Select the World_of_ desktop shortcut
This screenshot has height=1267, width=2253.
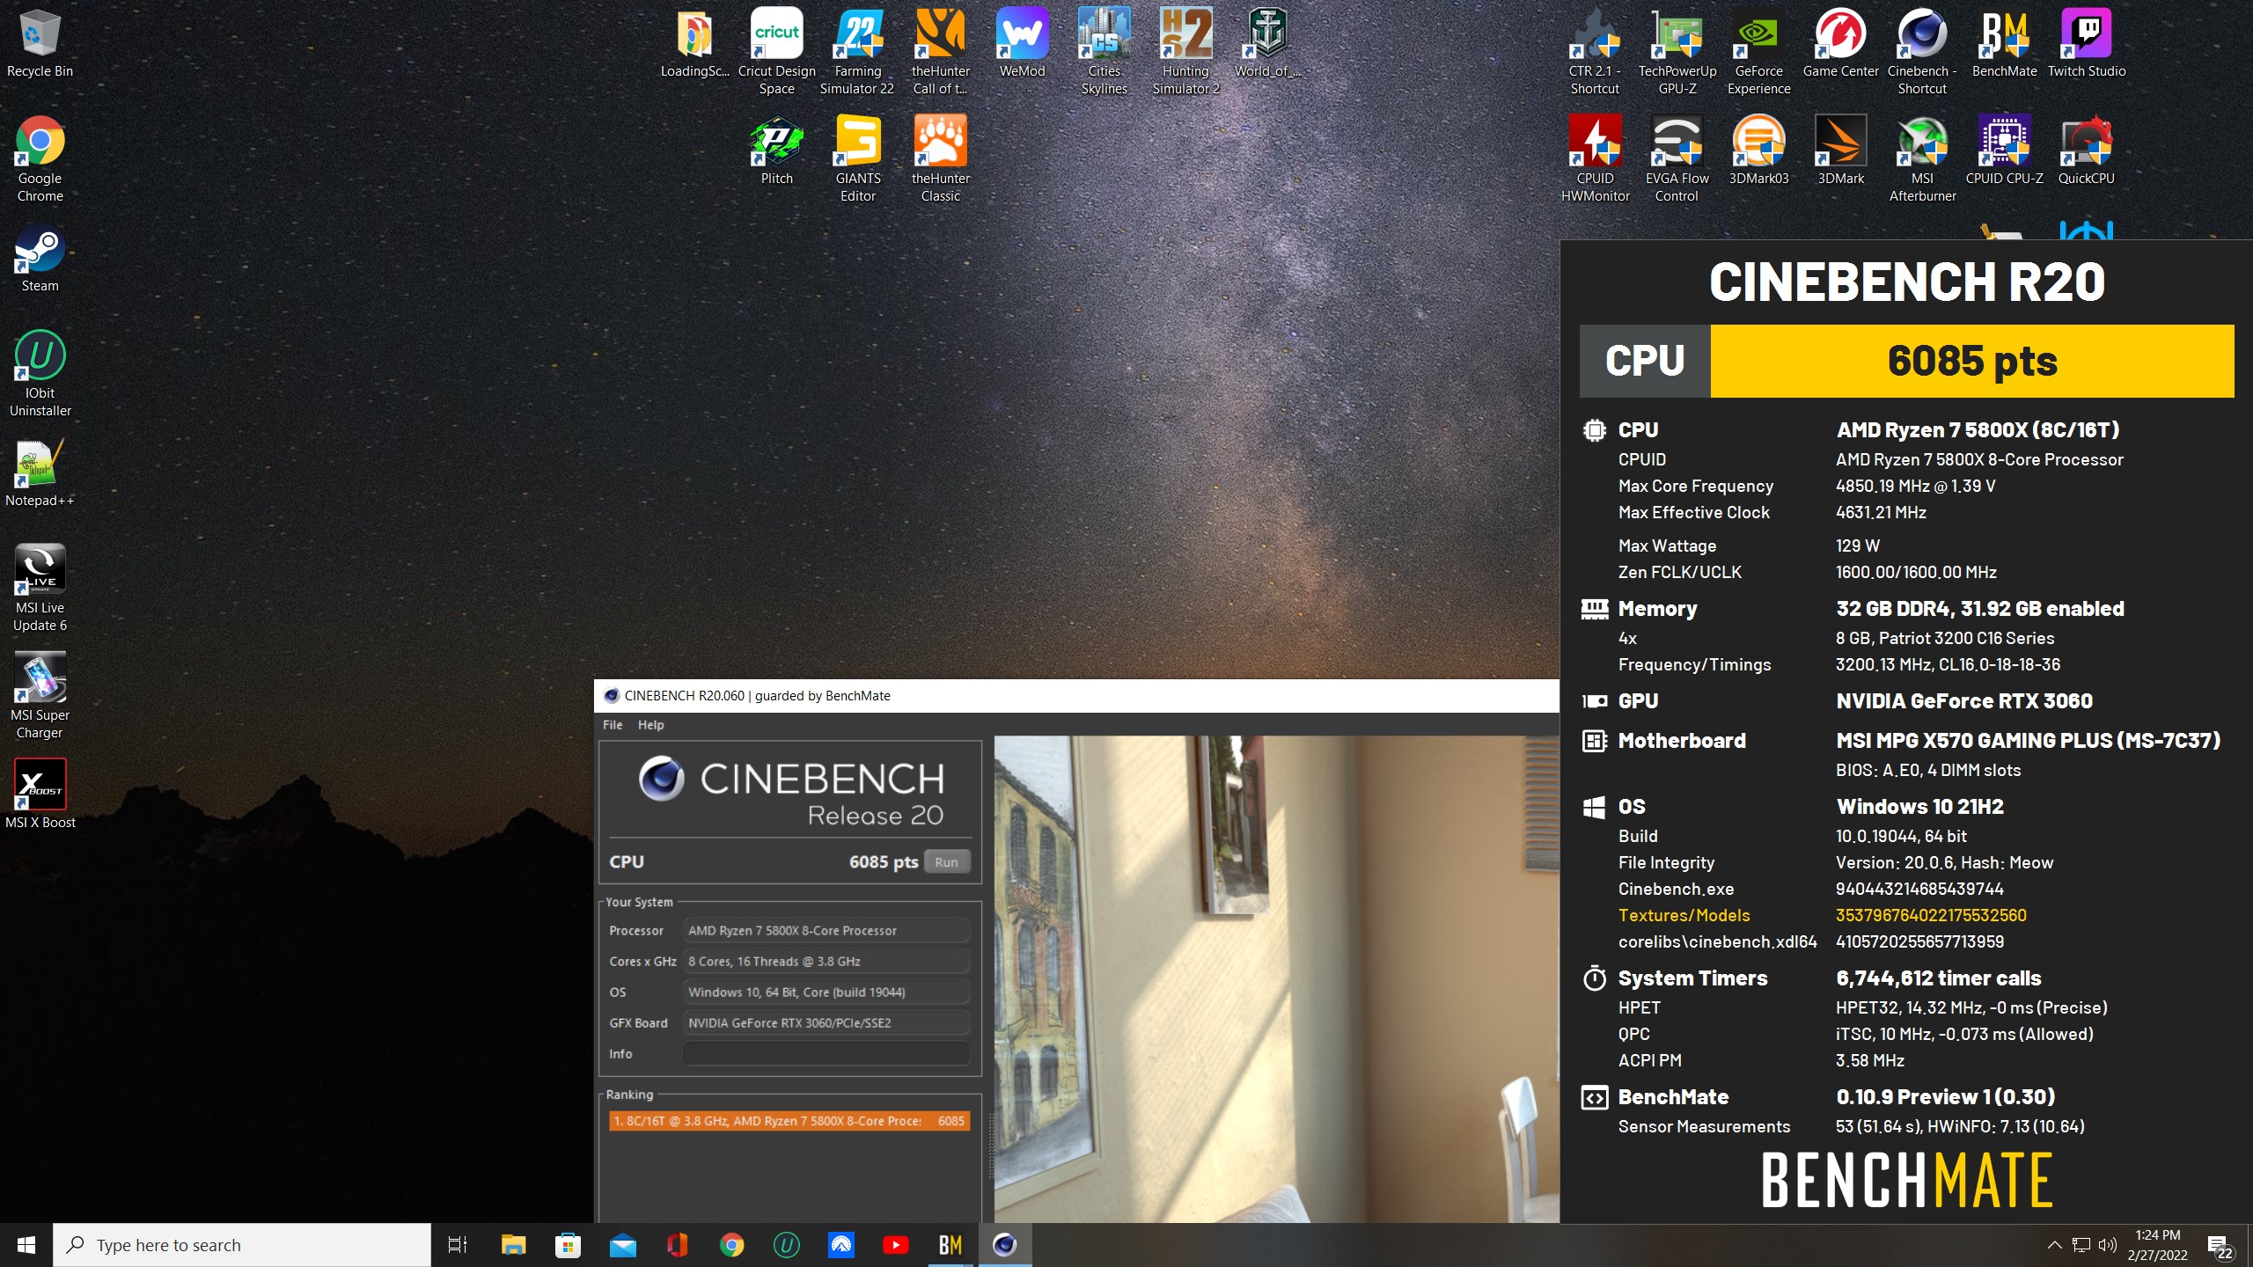coord(1267,44)
